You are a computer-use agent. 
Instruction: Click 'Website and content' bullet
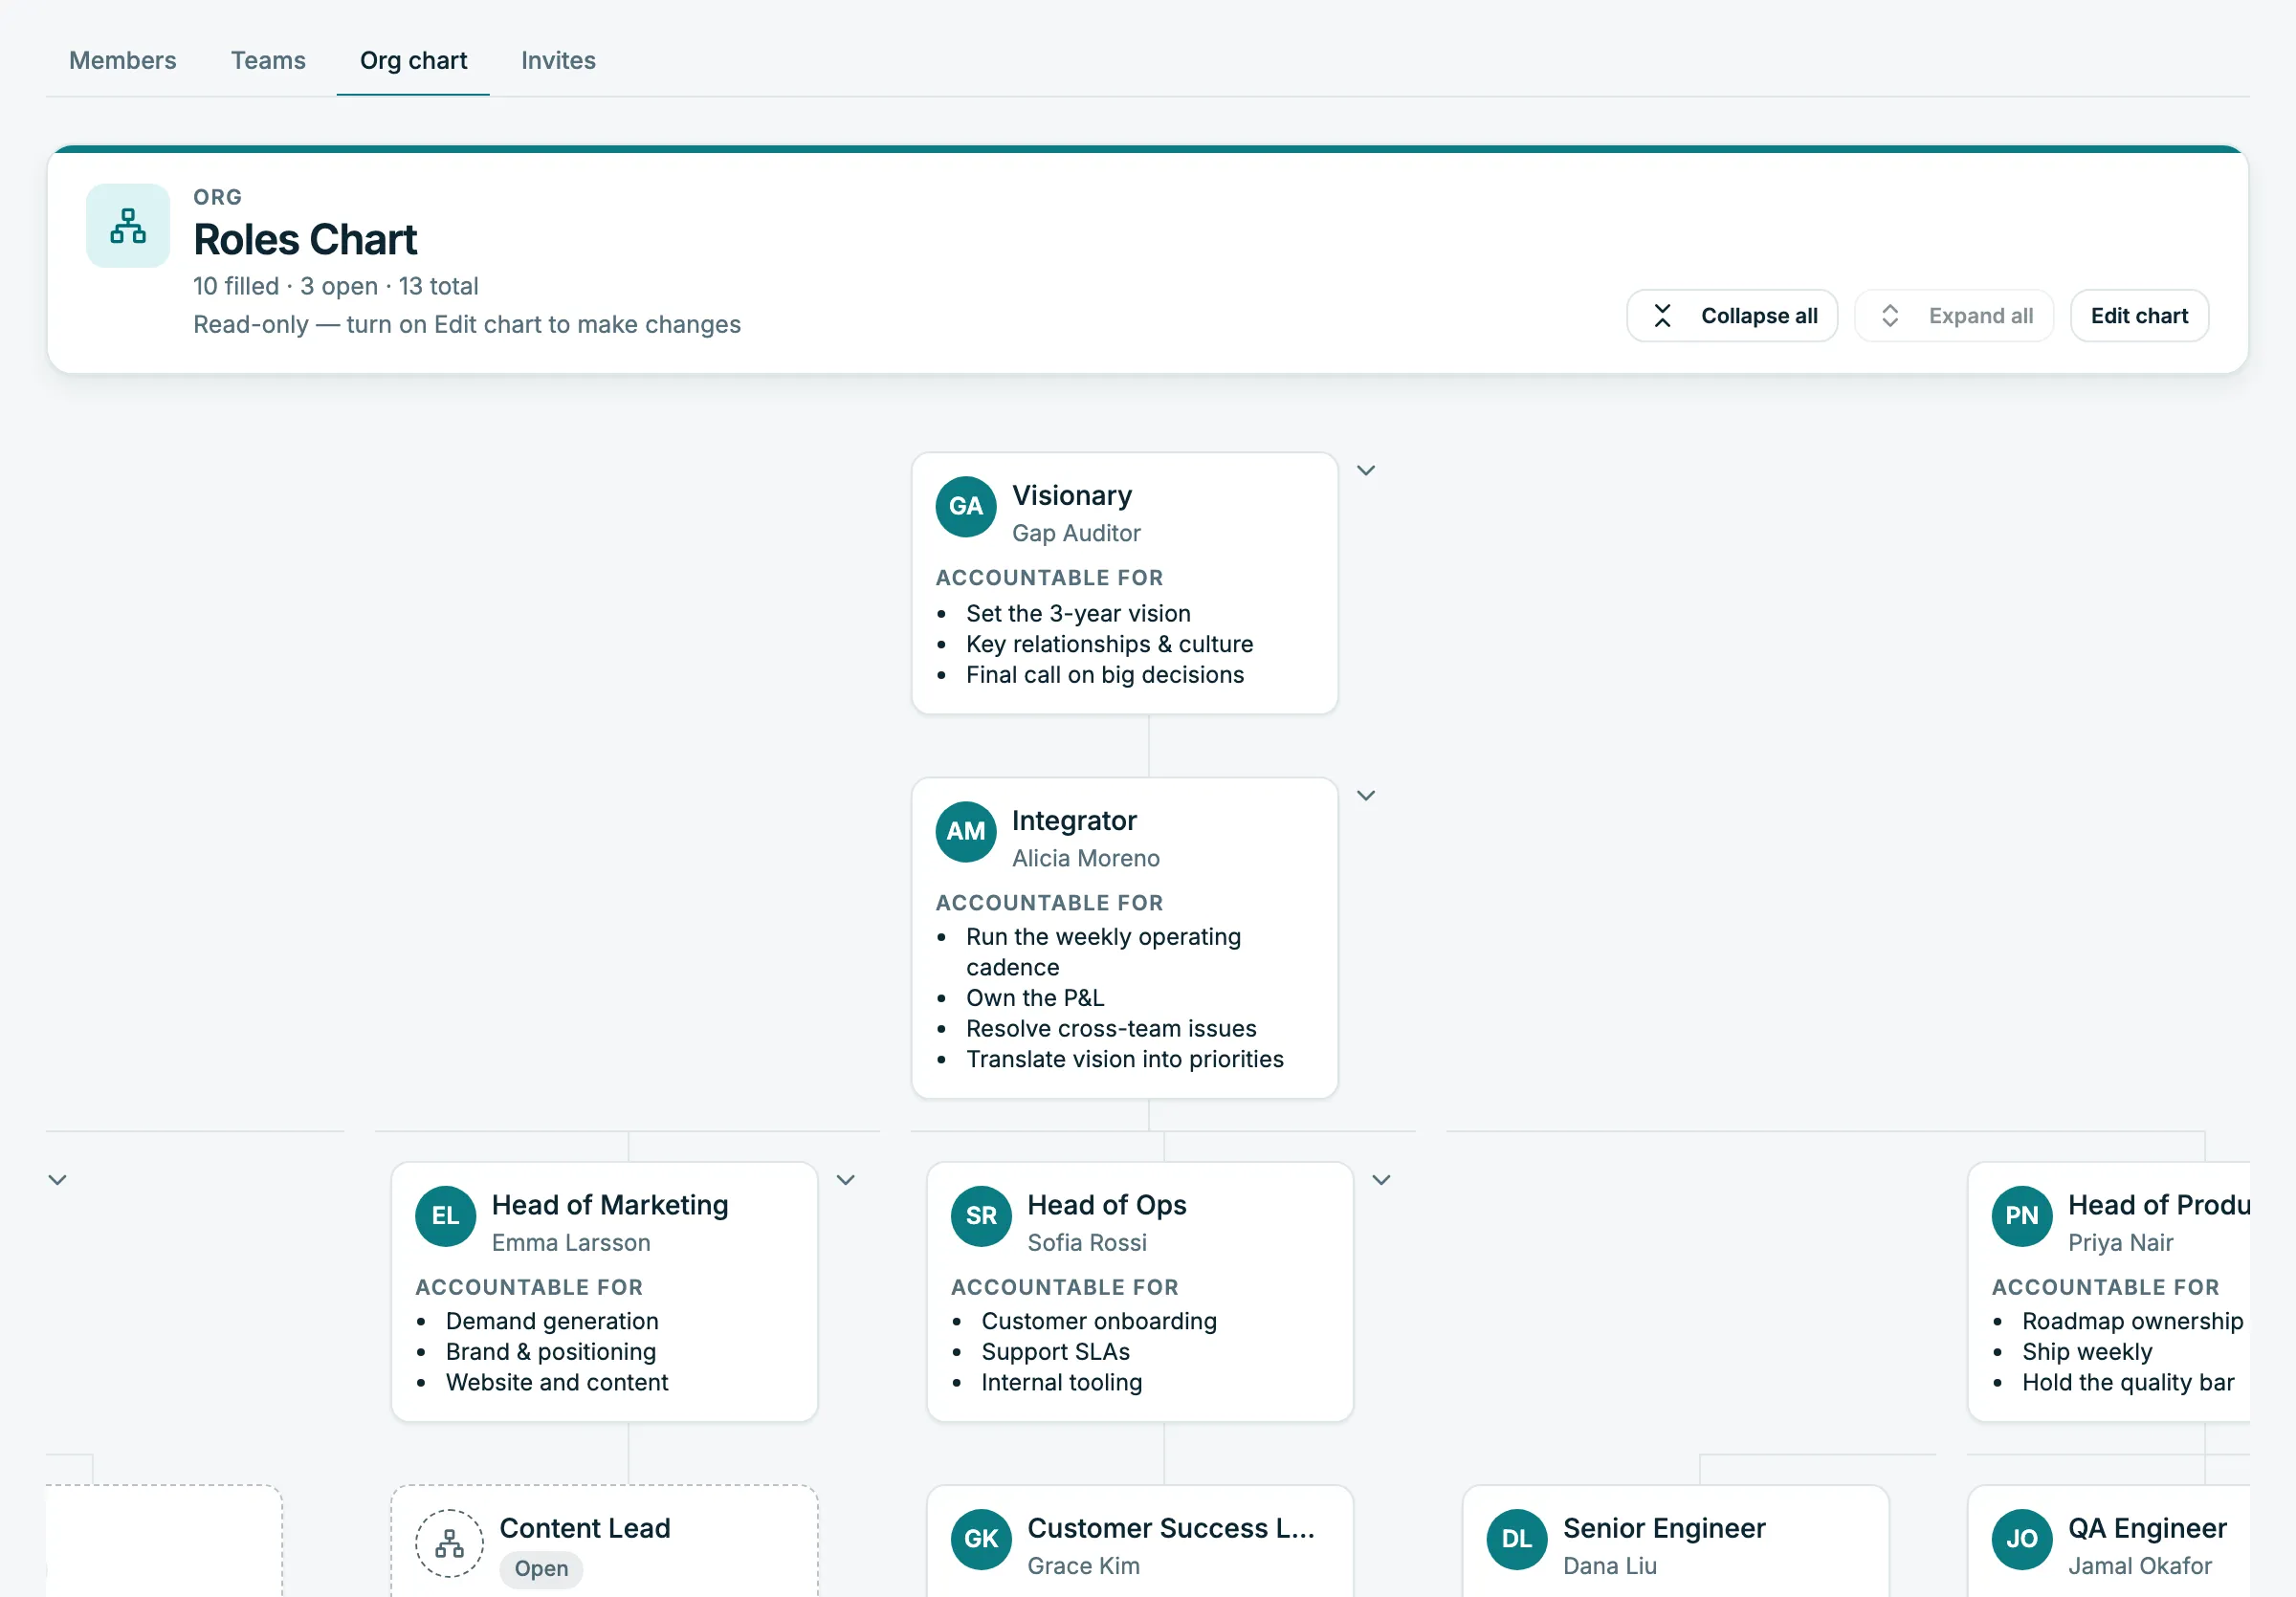557,1383
